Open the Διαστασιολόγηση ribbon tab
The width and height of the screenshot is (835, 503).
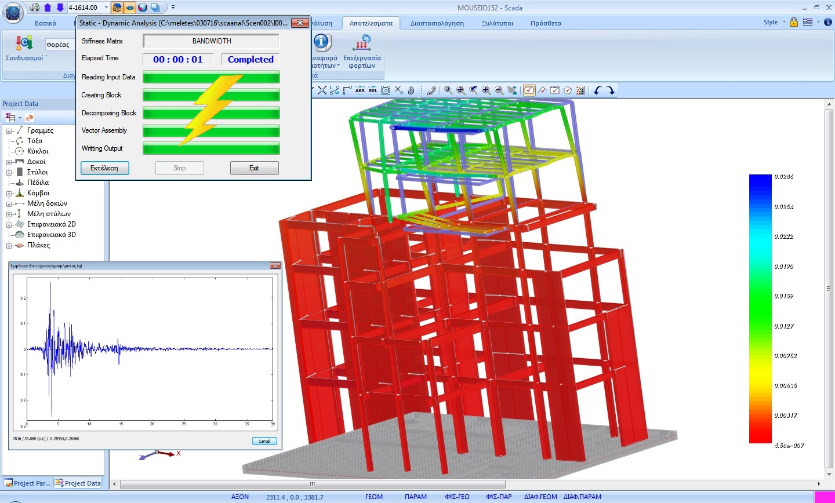[x=437, y=23]
